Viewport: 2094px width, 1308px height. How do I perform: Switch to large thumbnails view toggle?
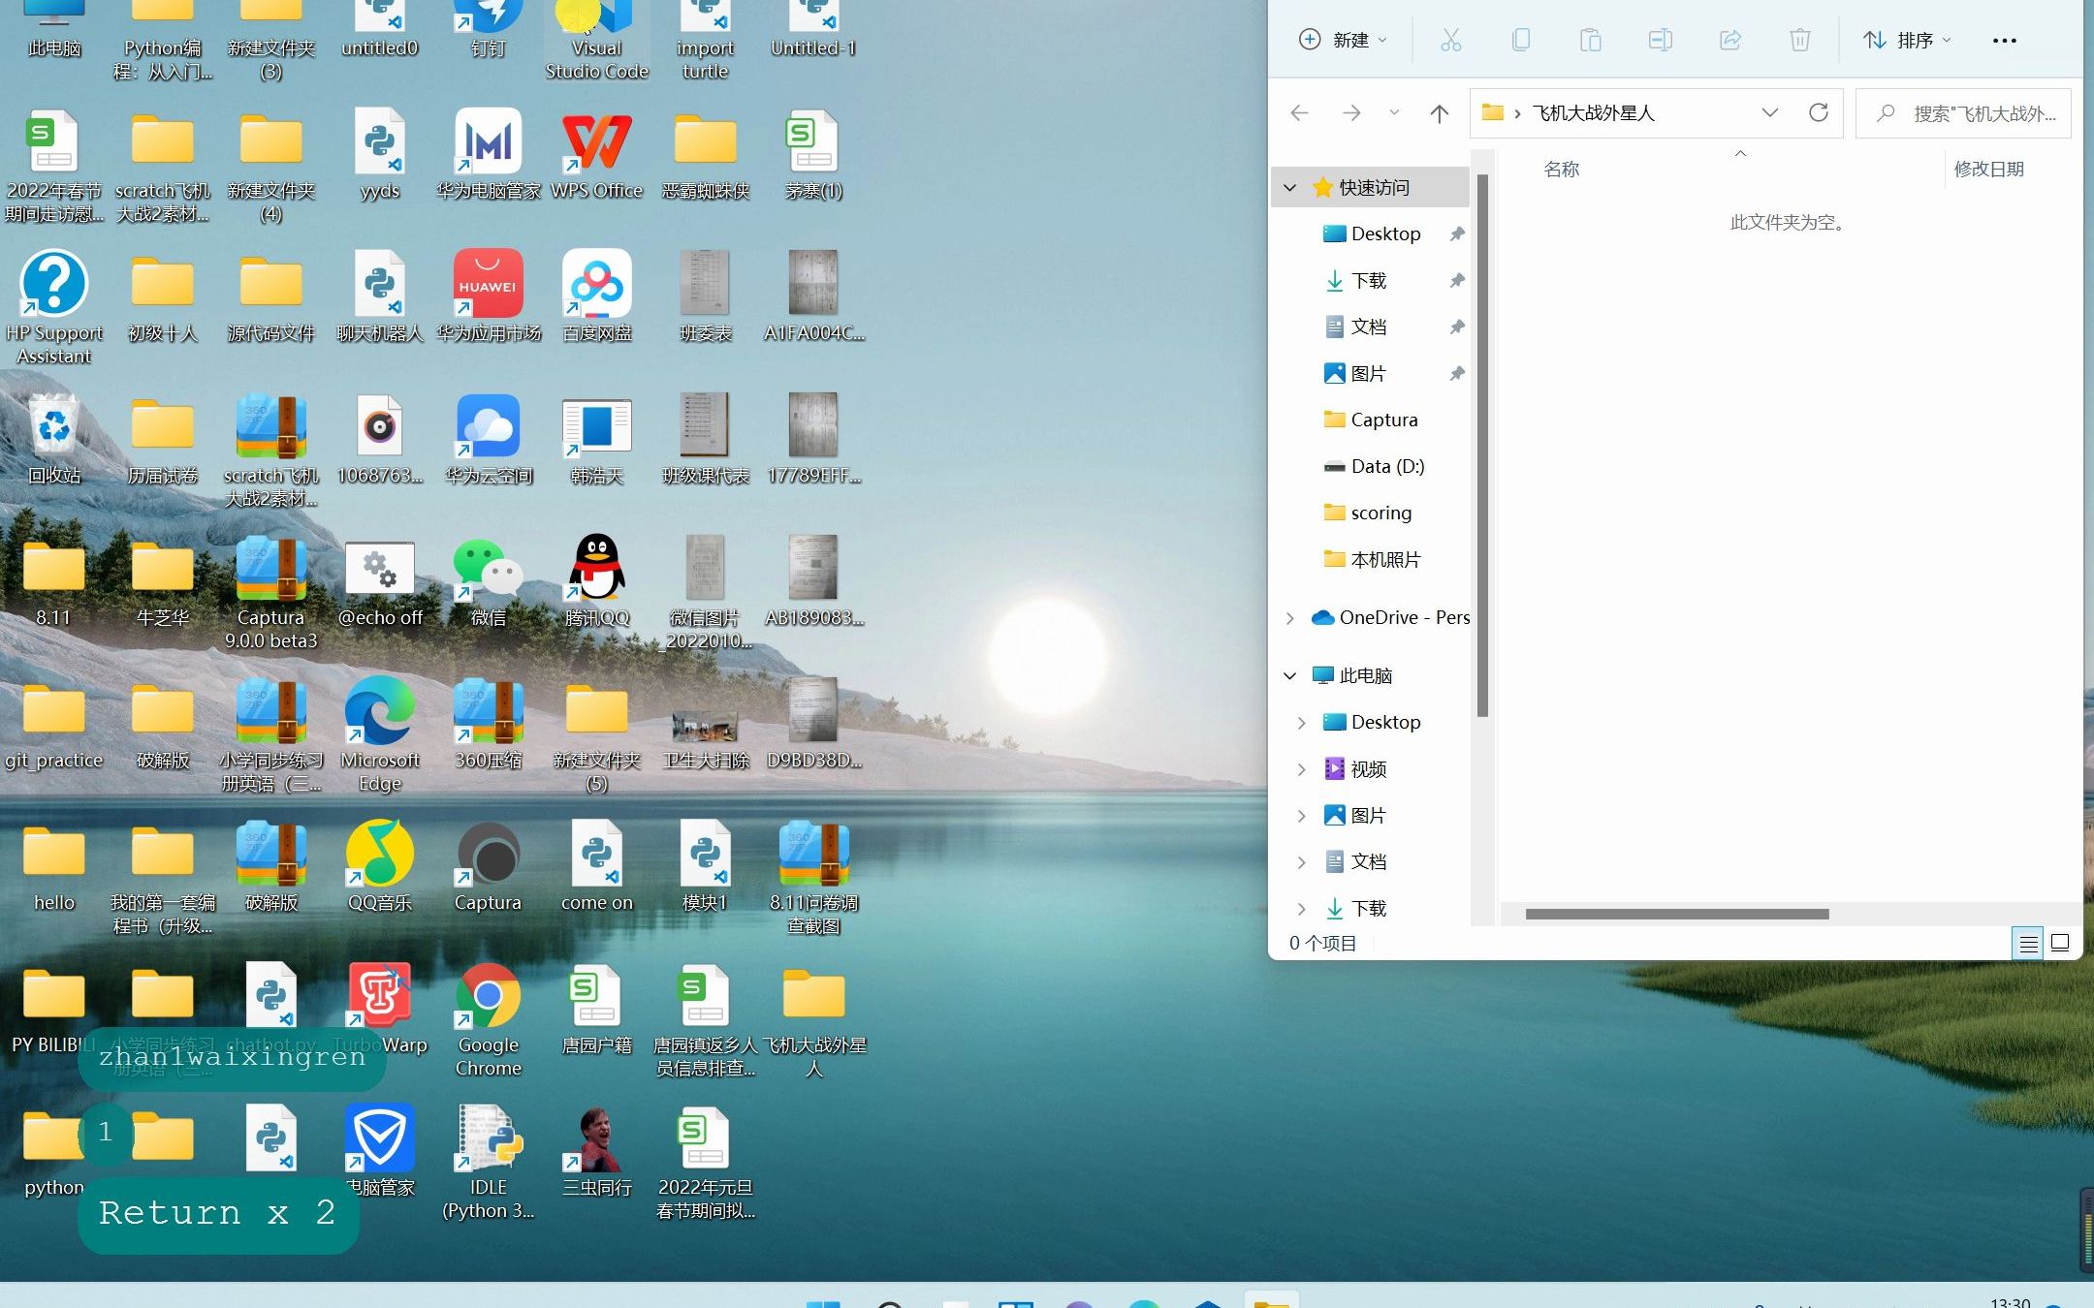2061,943
